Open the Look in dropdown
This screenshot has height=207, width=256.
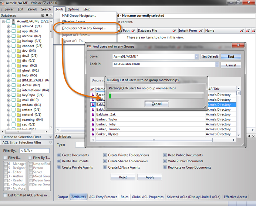[217, 64]
